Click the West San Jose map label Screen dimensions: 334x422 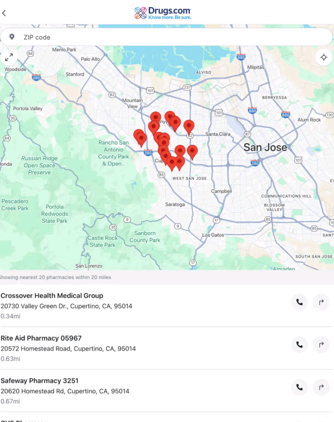[x=189, y=178]
